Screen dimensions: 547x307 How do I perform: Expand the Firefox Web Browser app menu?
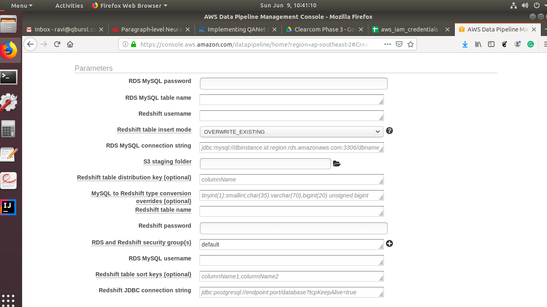click(x=129, y=6)
